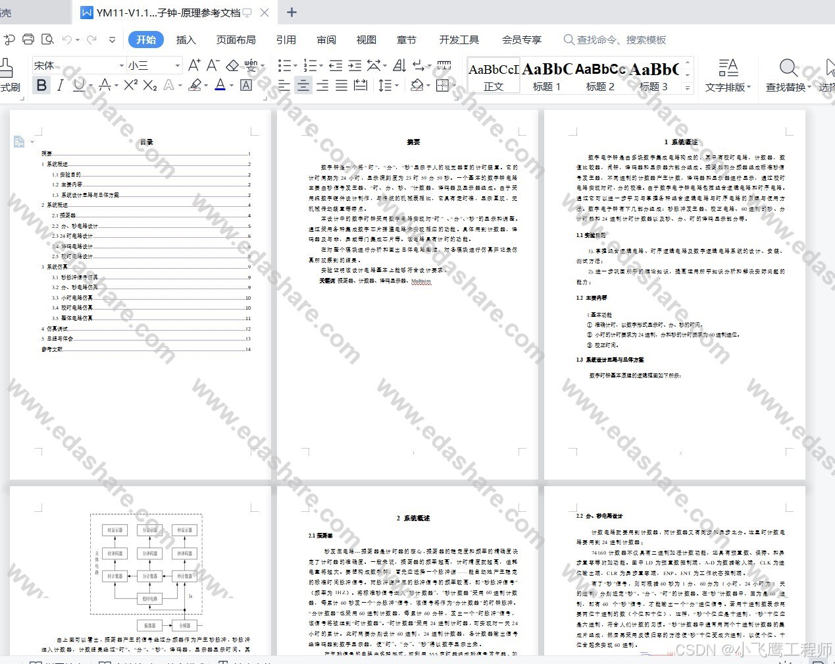Click the command search box 查找命令
Image resolution: width=835 pixels, height=664 pixels.
click(x=615, y=40)
